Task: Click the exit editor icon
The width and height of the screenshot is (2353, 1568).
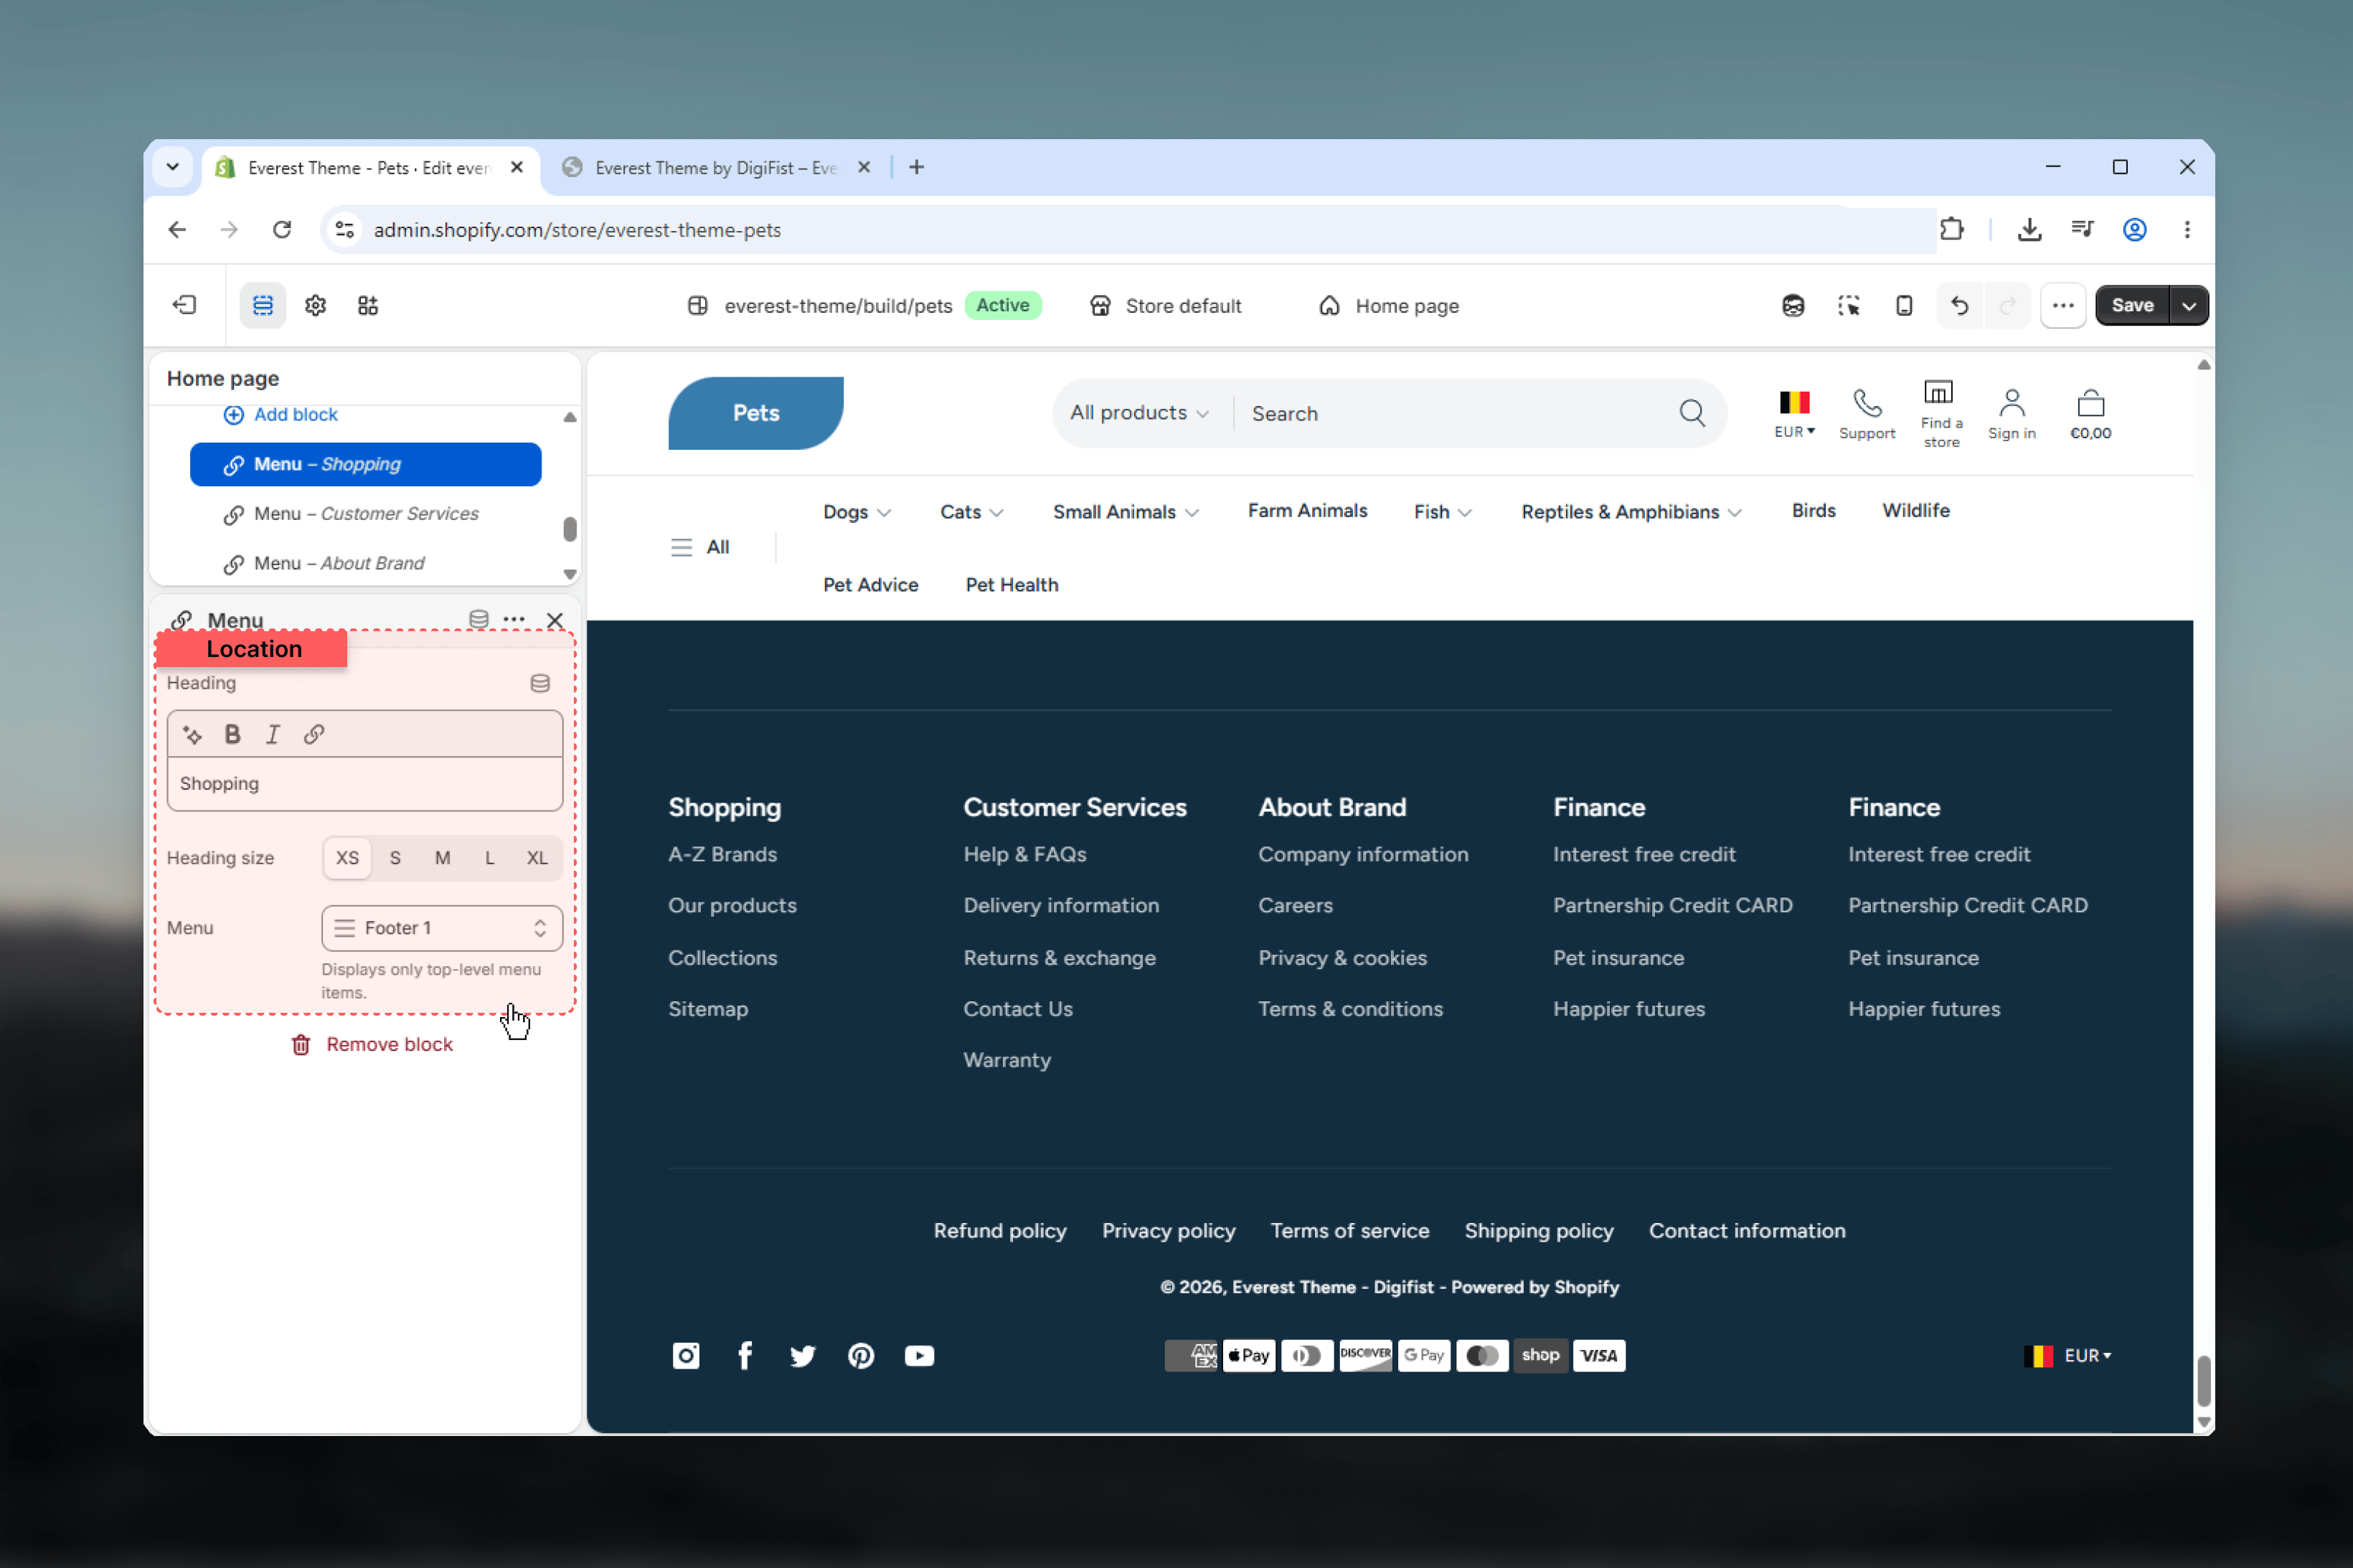Action: coord(185,305)
